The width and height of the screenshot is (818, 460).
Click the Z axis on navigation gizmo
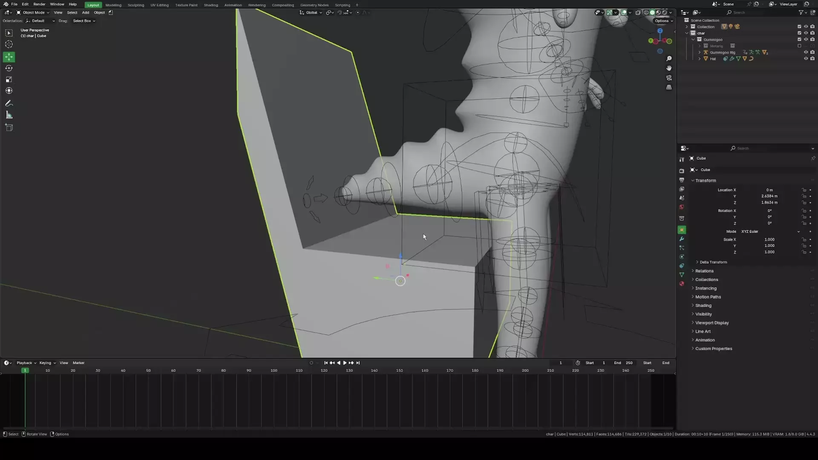[x=660, y=31]
